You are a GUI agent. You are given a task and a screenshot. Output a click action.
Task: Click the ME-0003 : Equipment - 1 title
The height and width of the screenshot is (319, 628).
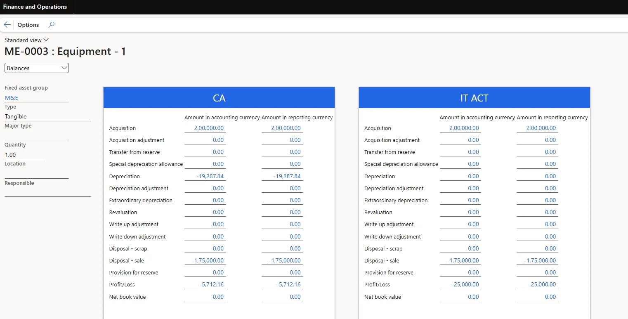[65, 52]
